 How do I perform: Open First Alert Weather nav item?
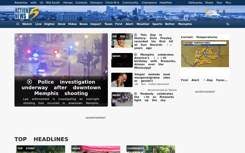[132, 24]
